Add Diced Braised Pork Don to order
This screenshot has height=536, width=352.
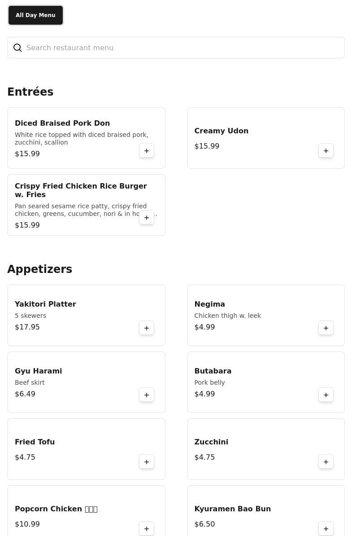147,151
